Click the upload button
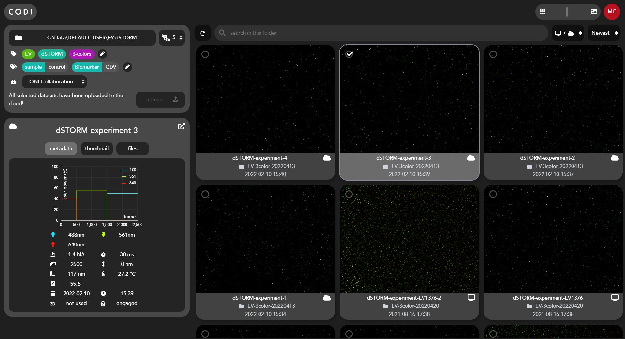This screenshot has height=339, width=625. point(160,100)
